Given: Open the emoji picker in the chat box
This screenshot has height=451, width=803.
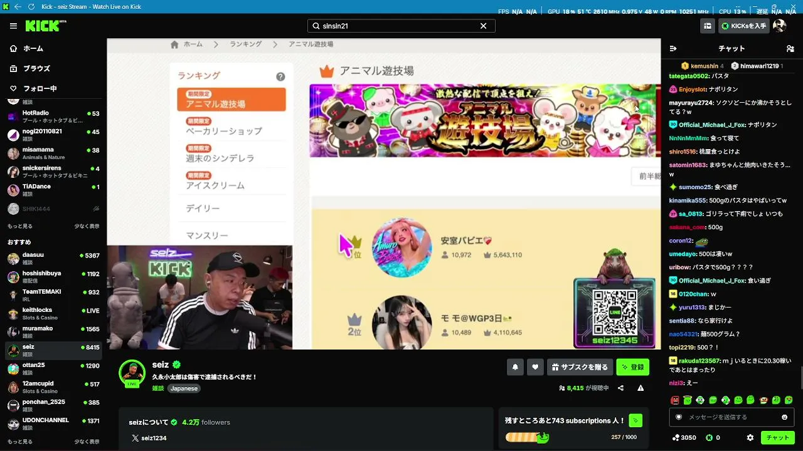Looking at the screenshot, I should 784,417.
